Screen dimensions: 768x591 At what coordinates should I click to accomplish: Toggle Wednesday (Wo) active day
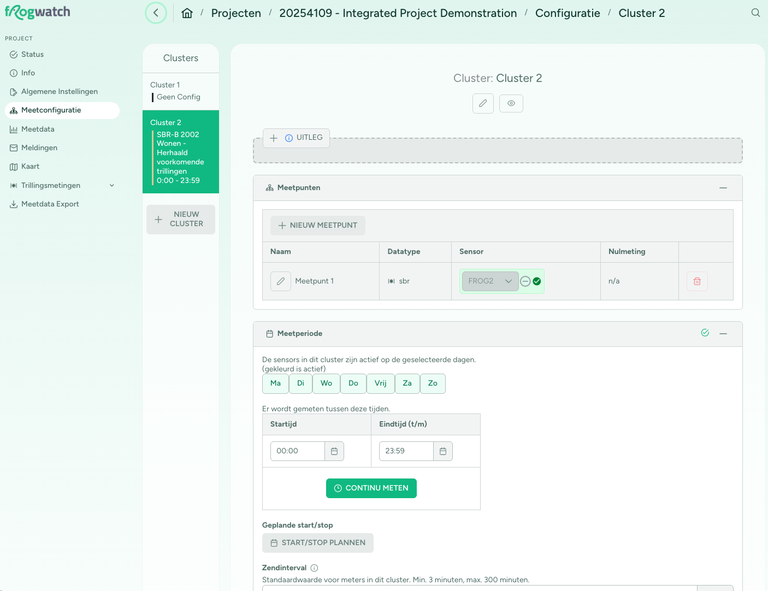click(327, 383)
